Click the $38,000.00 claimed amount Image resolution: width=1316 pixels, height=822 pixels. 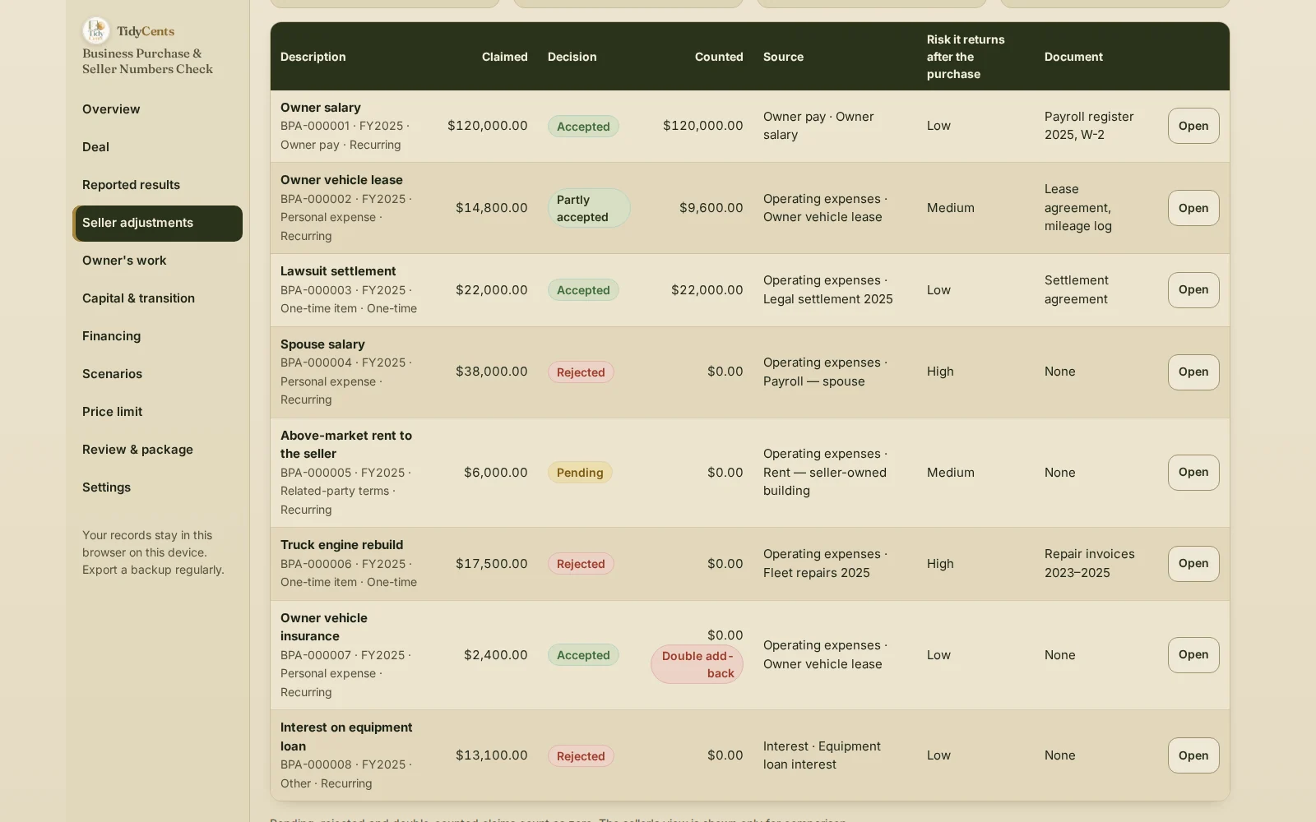[x=492, y=372]
